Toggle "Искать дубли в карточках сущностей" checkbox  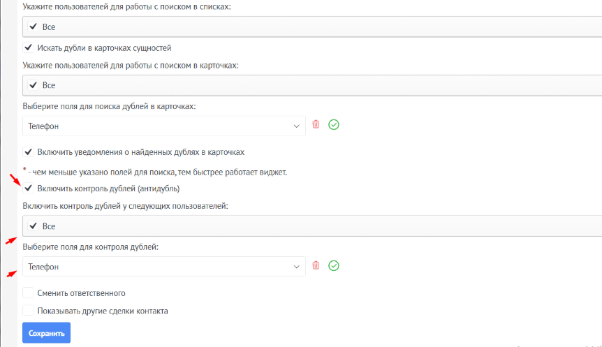pos(29,48)
